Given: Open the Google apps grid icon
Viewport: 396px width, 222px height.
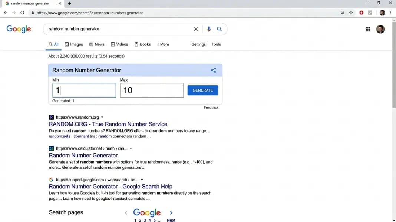Looking at the screenshot, I should click(368, 29).
